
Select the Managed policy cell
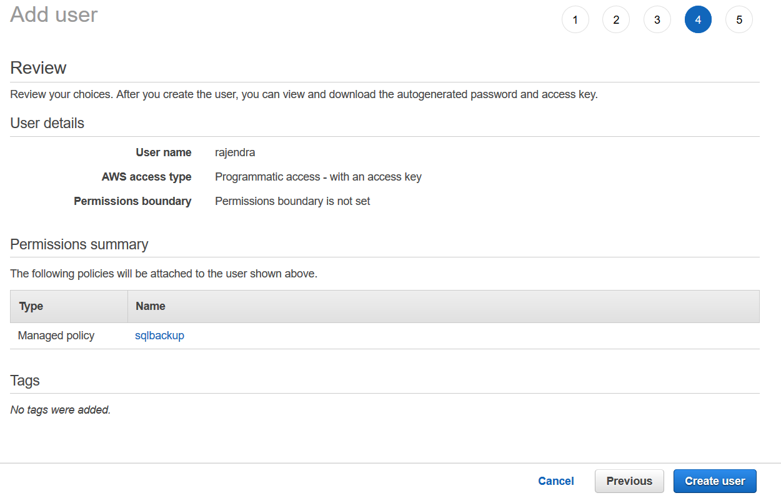56,336
